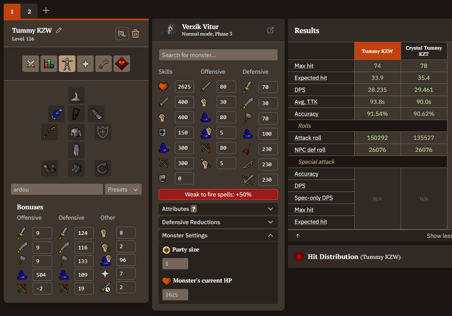Click the empty shield slot
Screen dimensions: 452x316
(103, 132)
